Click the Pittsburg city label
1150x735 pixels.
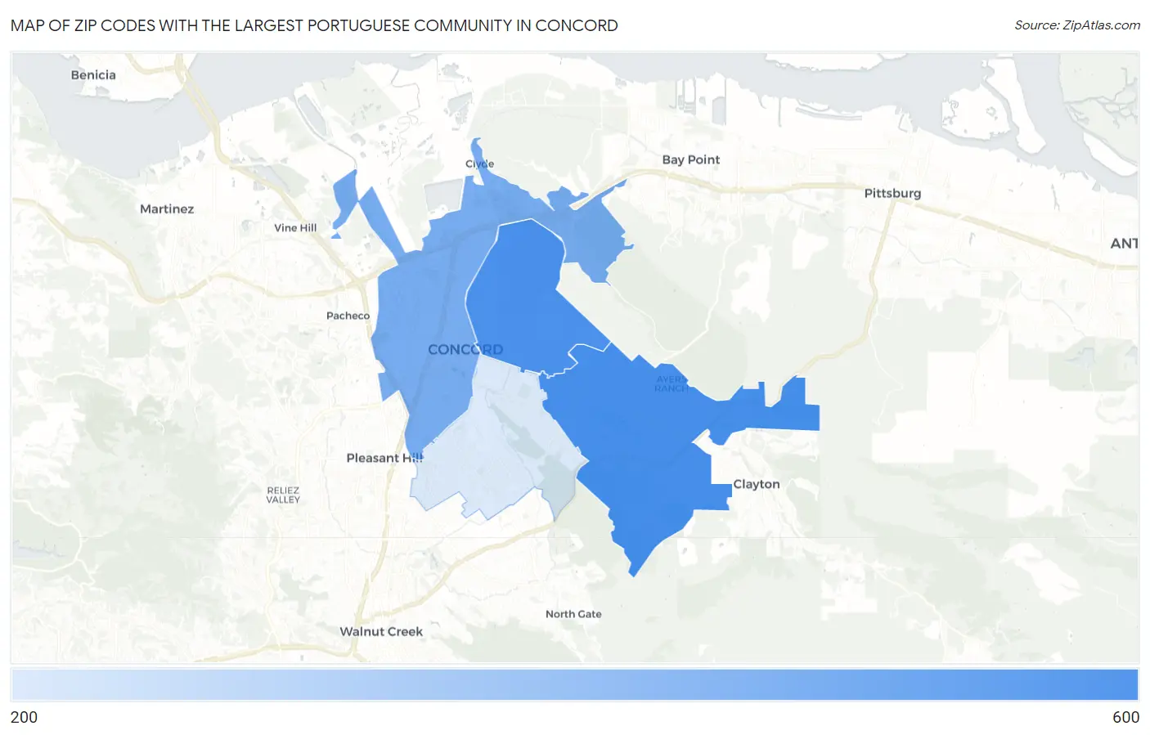(x=892, y=193)
